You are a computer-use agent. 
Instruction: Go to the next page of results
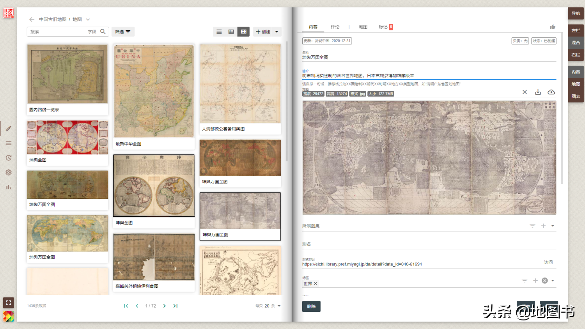click(165, 306)
